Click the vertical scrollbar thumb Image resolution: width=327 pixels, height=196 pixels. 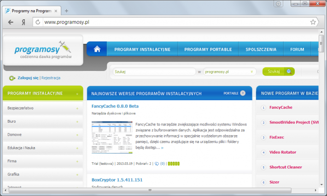[x=321, y=44]
